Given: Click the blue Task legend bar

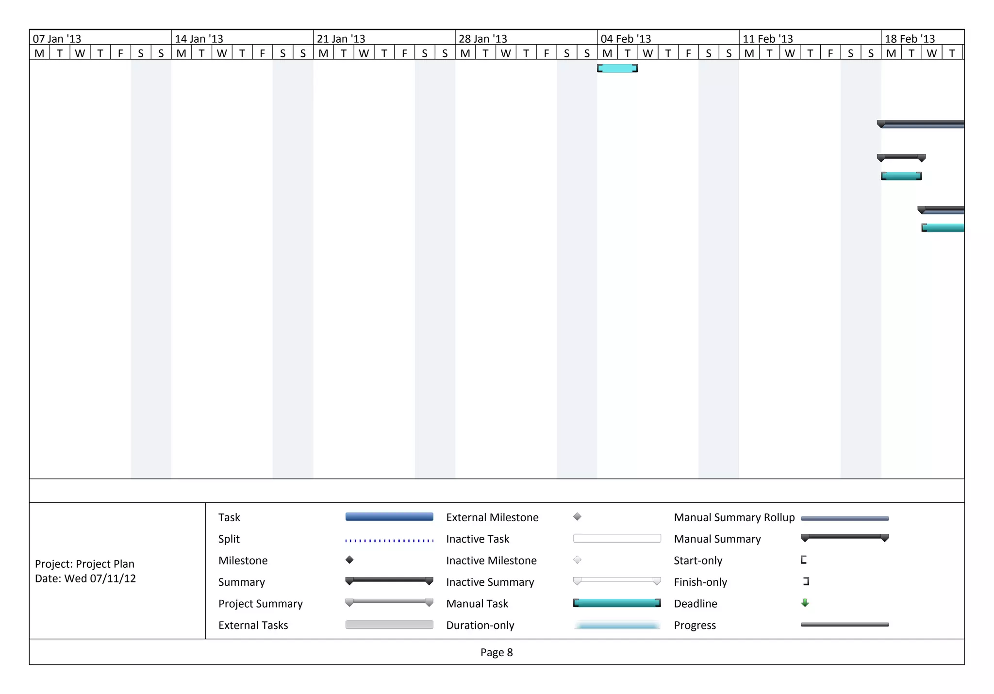Looking at the screenshot, I should (389, 517).
